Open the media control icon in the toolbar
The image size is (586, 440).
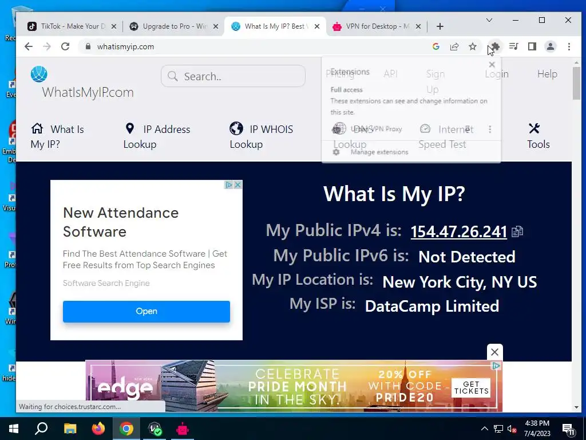(514, 46)
